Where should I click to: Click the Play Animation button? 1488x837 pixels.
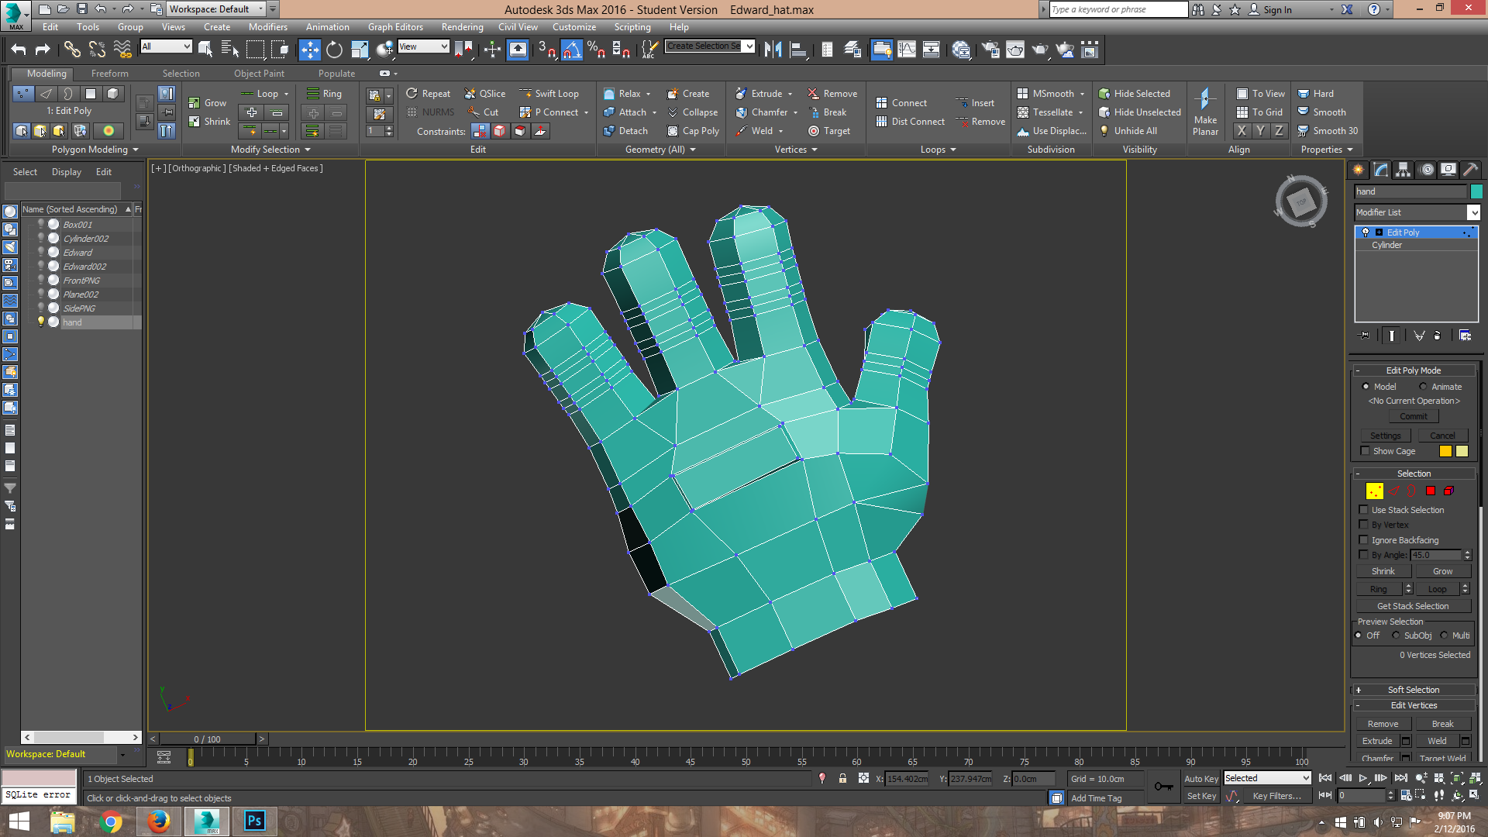click(x=1363, y=778)
